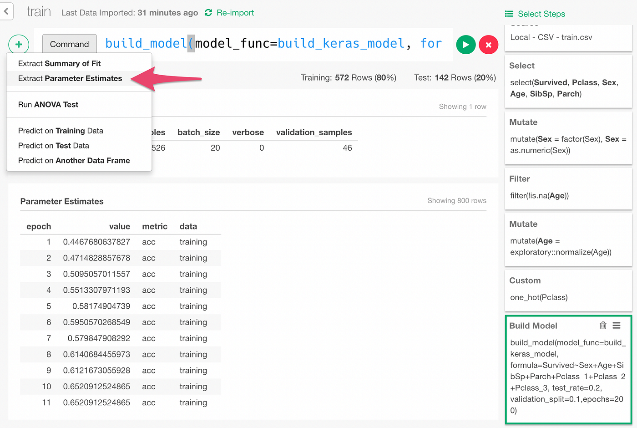This screenshot has height=428, width=637.
Task: Run the command with the green play icon
Action: coord(465,44)
